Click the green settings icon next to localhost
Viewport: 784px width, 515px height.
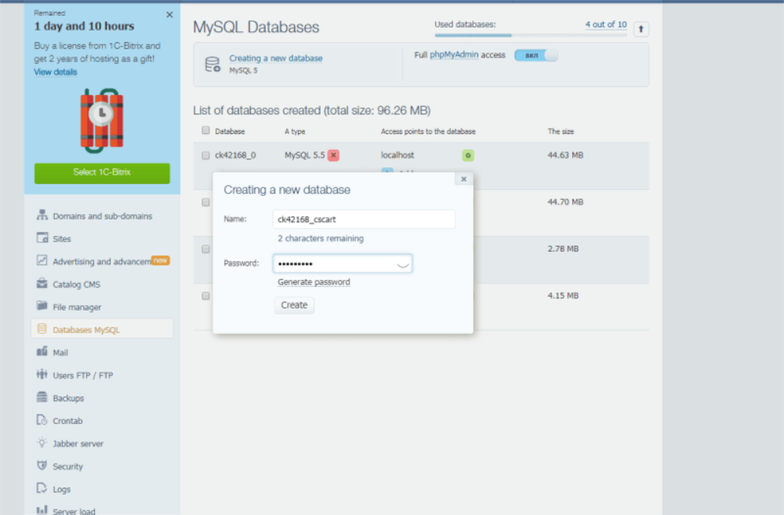(x=468, y=155)
